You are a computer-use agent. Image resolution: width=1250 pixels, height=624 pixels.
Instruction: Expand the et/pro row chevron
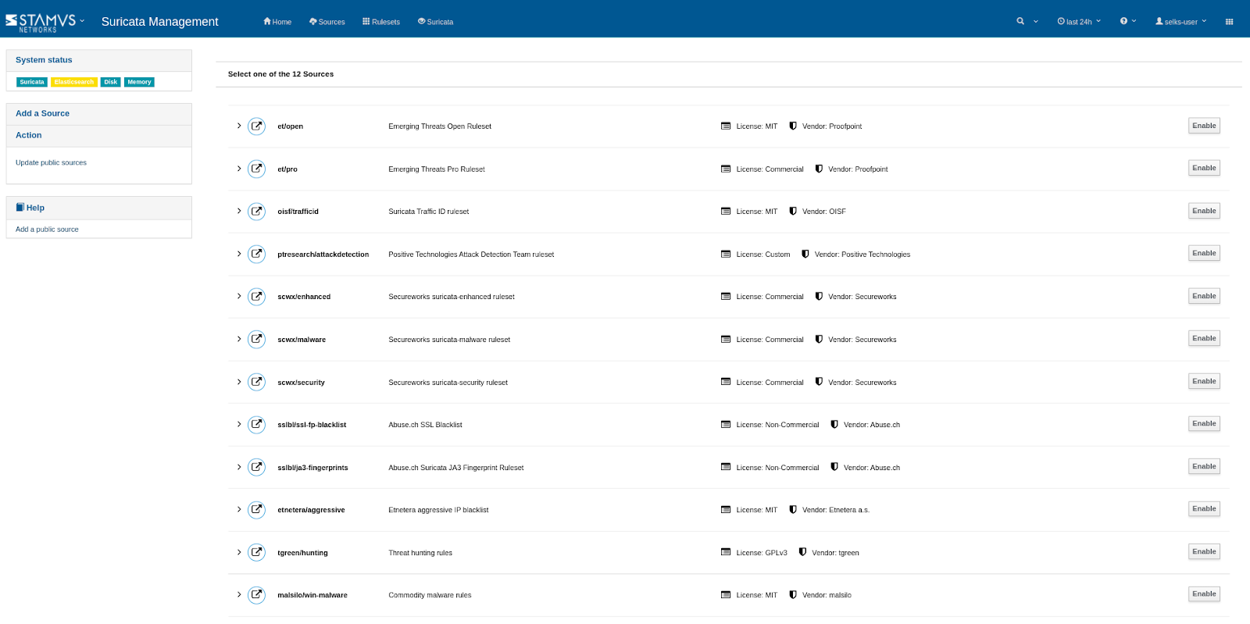(x=239, y=169)
